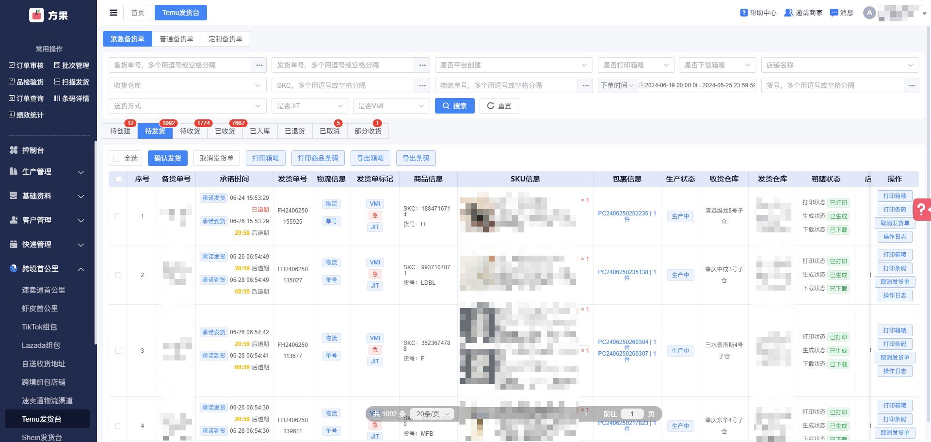Open 订单审核 shortcut in sidebar
This screenshot has width=931, height=442.
(26, 65)
